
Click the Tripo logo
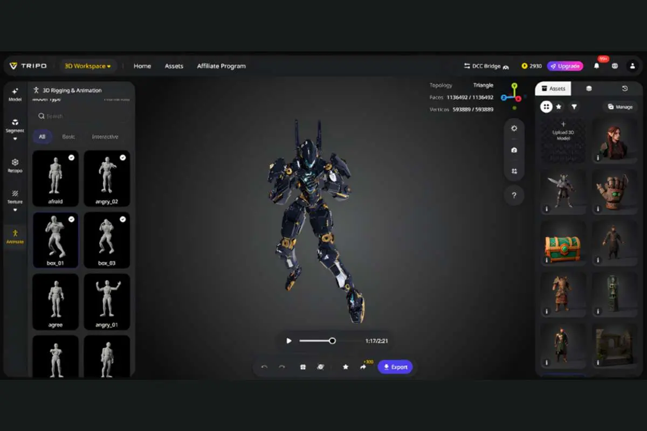28,66
